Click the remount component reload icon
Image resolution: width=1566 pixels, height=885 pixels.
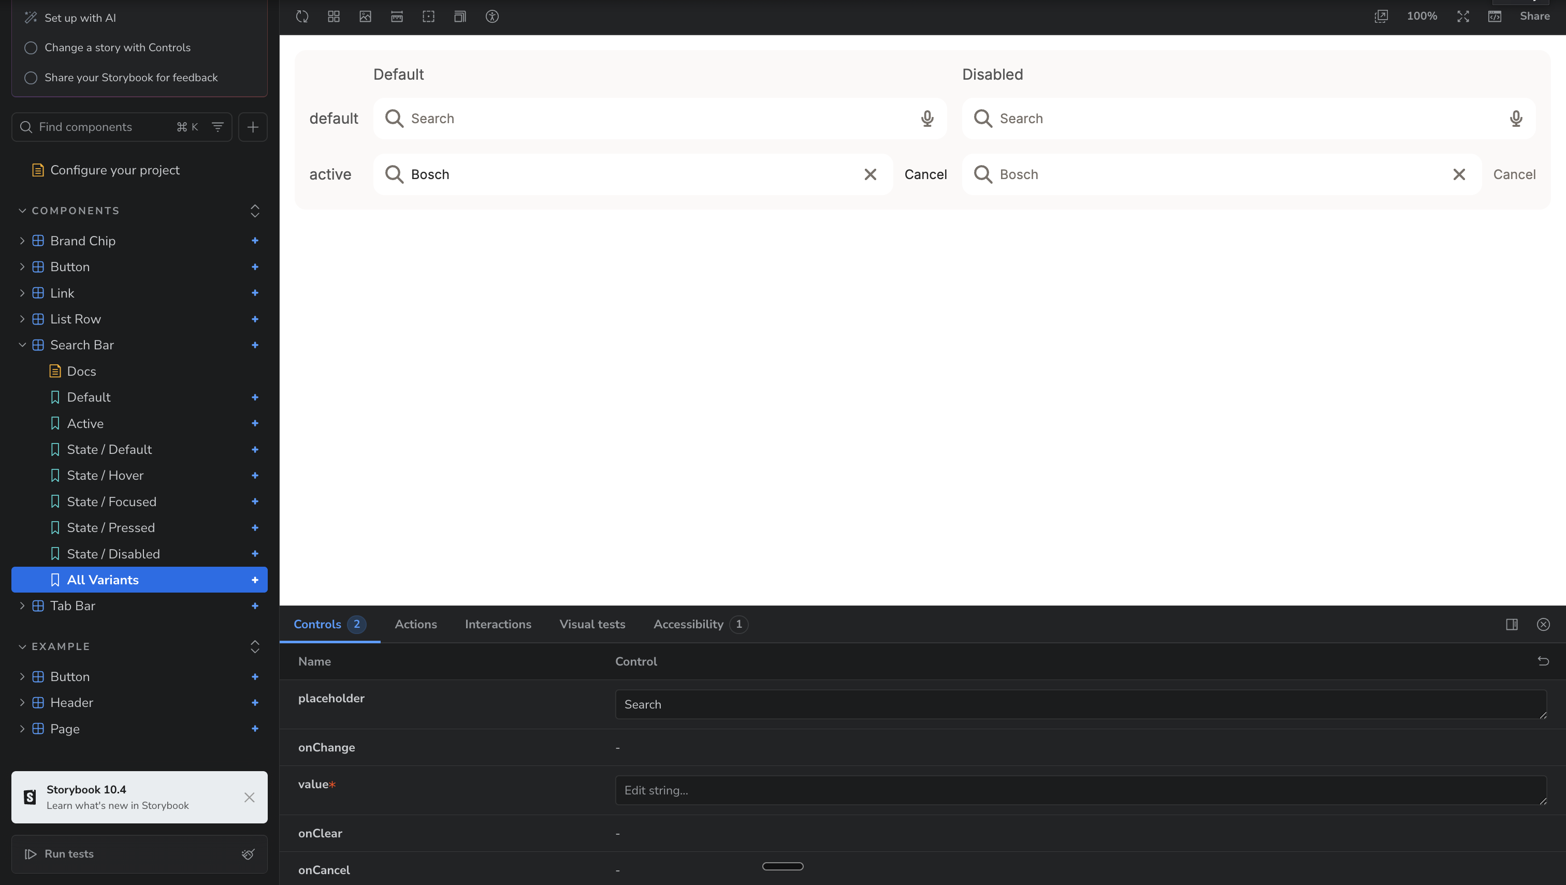tap(302, 17)
